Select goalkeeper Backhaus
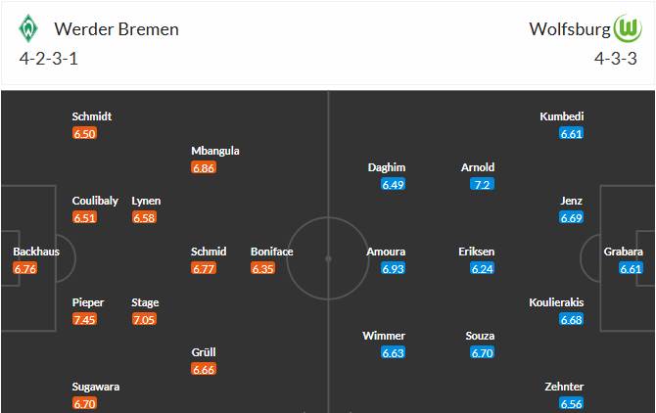The height and width of the screenshot is (413, 656). tap(36, 252)
